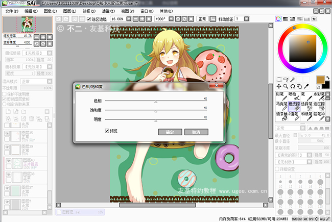Click the foreground orange color swatch
332x222 pixels.
(321, 80)
